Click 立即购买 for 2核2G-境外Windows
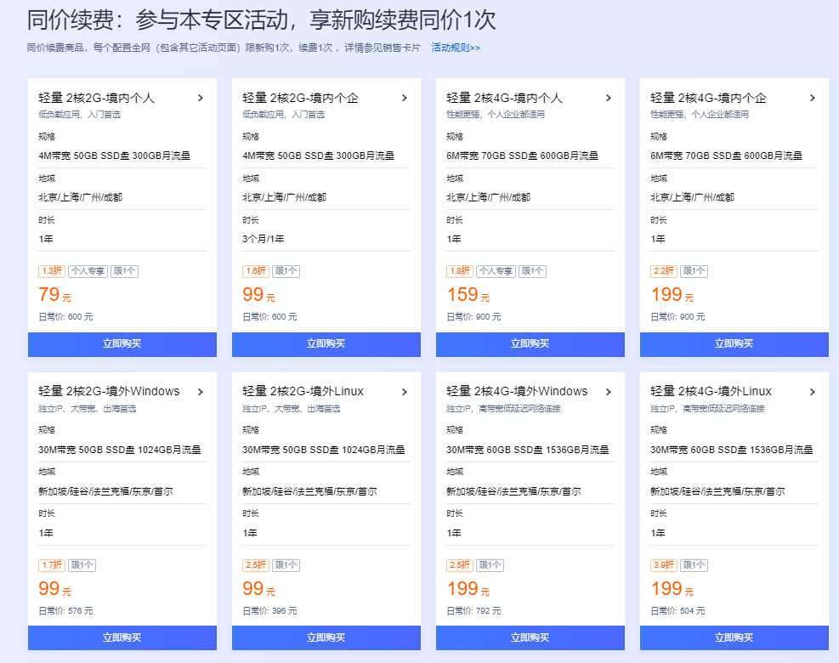This screenshot has height=663, width=839. pyautogui.click(x=122, y=637)
